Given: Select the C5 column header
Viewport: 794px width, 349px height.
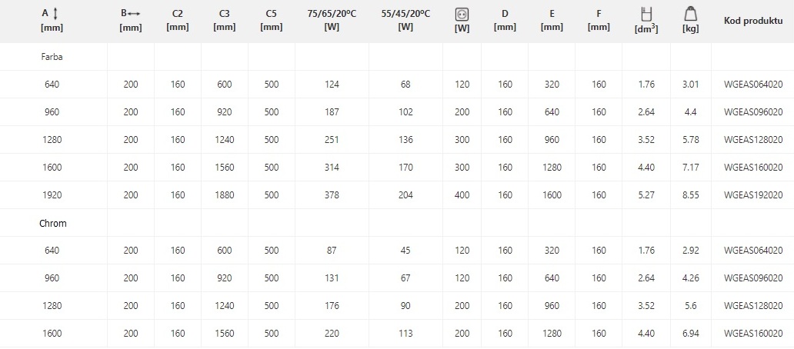Looking at the screenshot, I should coord(272,20).
